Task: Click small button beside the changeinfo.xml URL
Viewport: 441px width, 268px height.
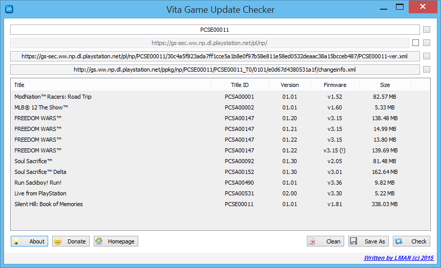Action: pyautogui.click(x=427, y=70)
